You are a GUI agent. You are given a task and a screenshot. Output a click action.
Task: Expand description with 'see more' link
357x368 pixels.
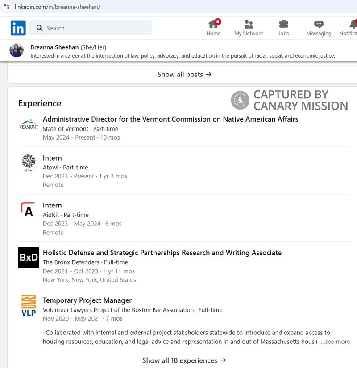tap(335, 342)
